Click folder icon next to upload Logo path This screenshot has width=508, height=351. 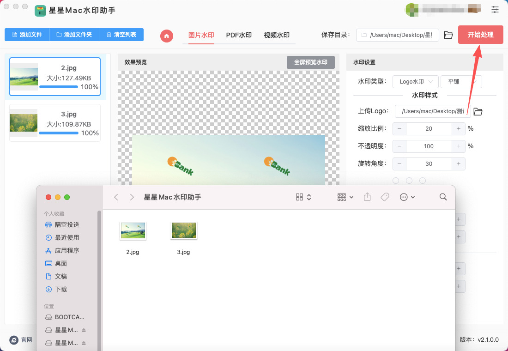pyautogui.click(x=478, y=111)
